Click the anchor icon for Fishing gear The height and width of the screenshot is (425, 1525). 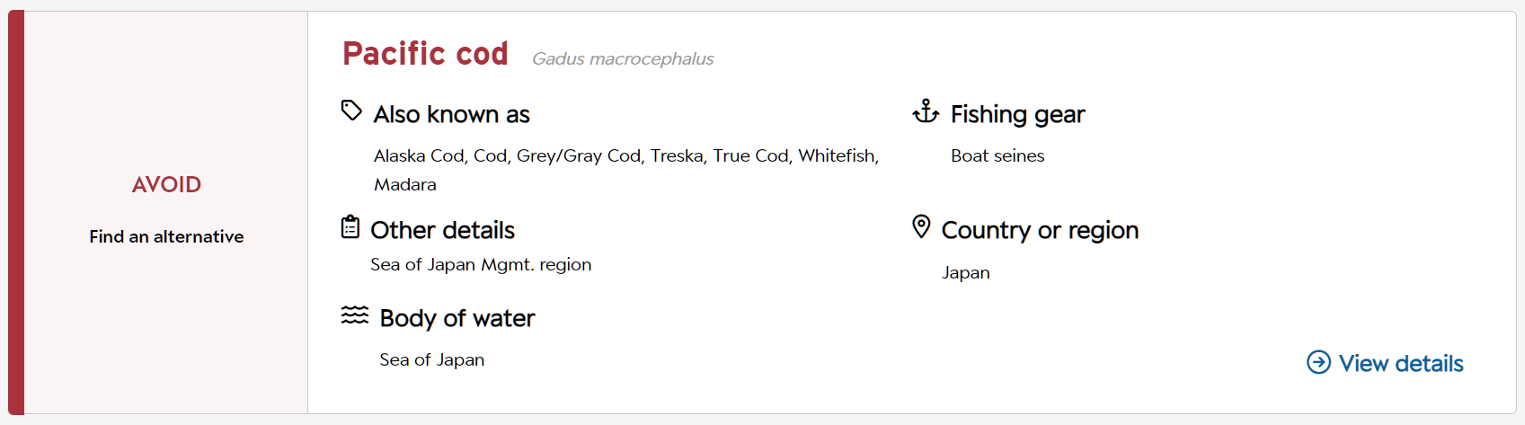click(x=926, y=111)
